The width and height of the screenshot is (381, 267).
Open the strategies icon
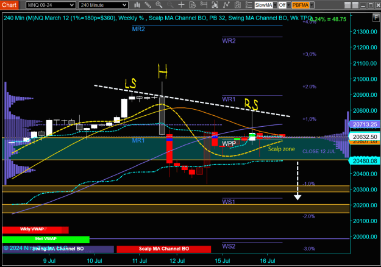(x=226, y=5)
